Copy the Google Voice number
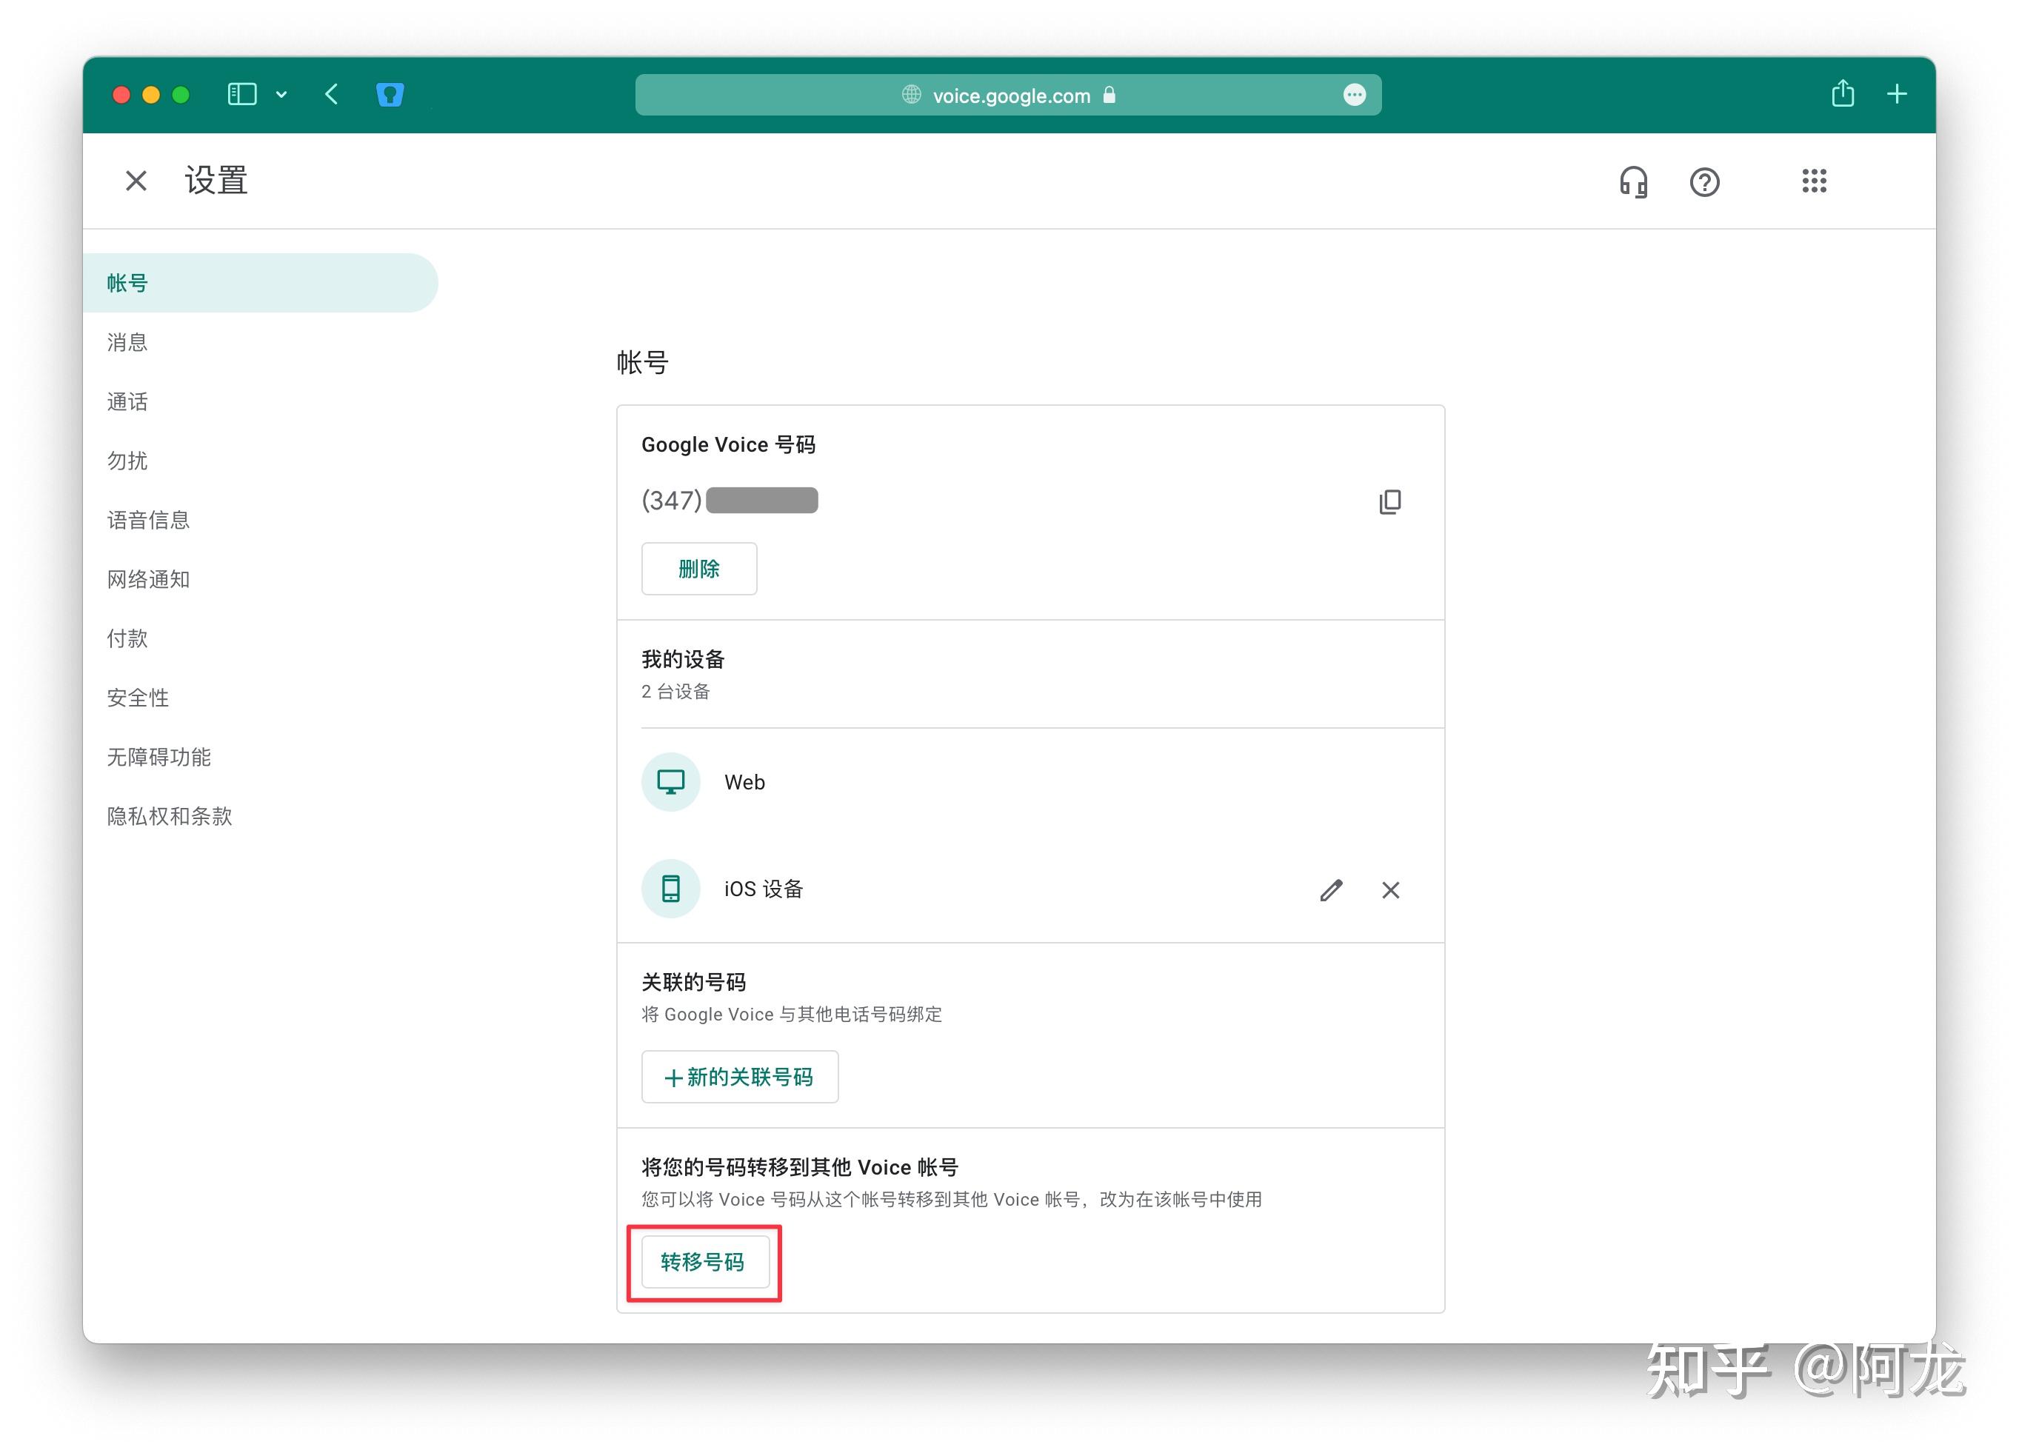 [x=1389, y=501]
